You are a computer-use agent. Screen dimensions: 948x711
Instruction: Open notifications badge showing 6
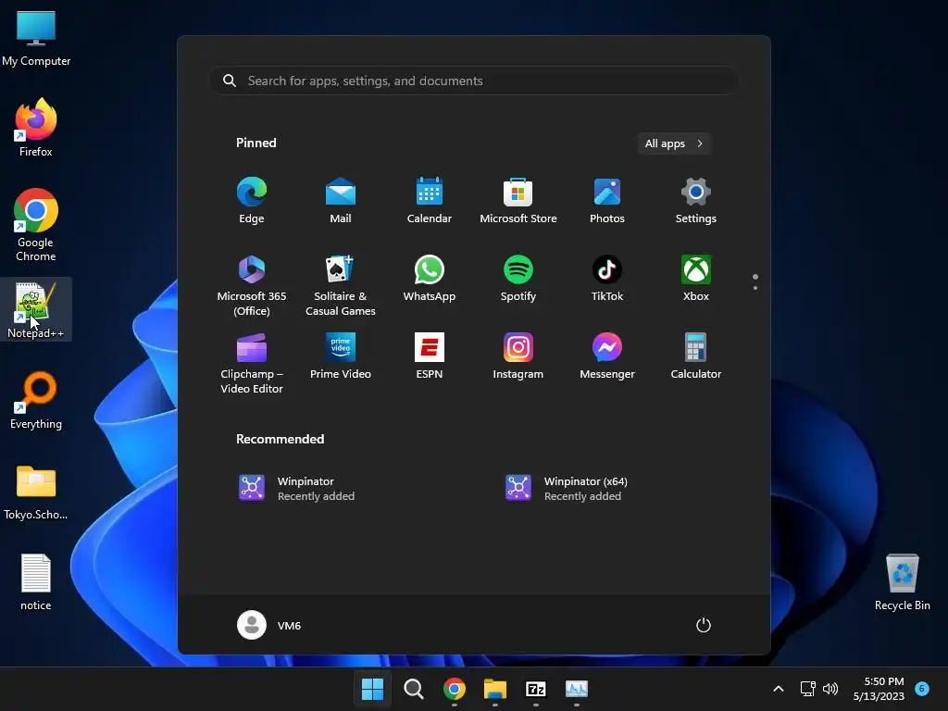[x=922, y=689]
